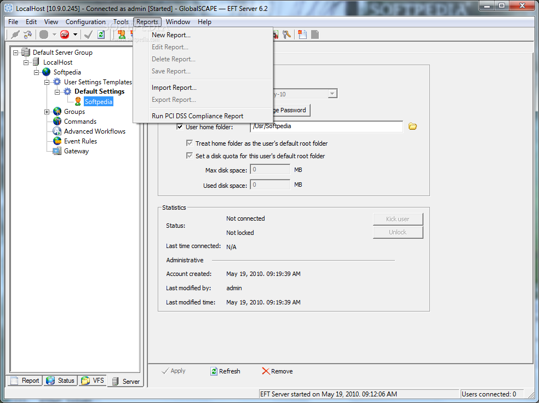
Task: Click the User Settings Templates gear icon
Action: [x=57, y=82]
